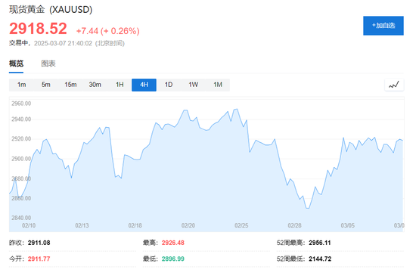This screenshot has height=276, width=416.
Task: Select the 概览 tab
Action: tap(16, 64)
